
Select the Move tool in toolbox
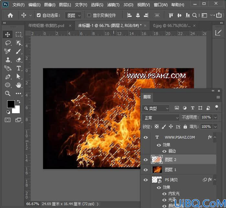pyautogui.click(x=7, y=34)
